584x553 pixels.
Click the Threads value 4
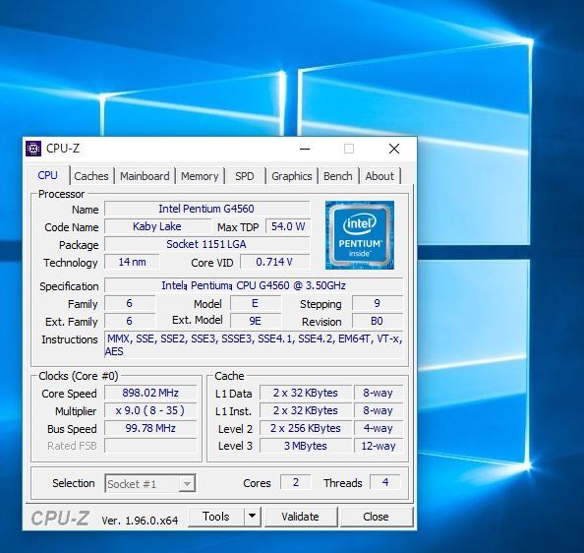[385, 482]
